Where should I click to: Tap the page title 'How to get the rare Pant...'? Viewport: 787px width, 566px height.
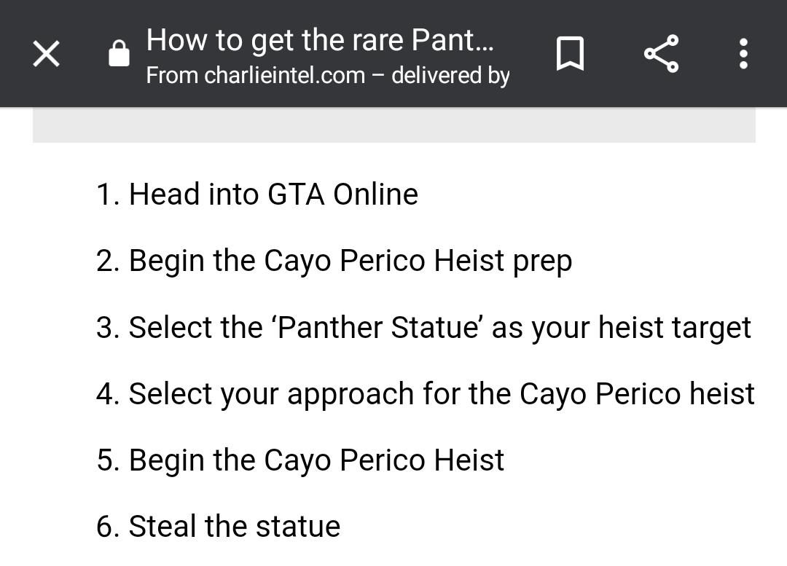coord(320,40)
